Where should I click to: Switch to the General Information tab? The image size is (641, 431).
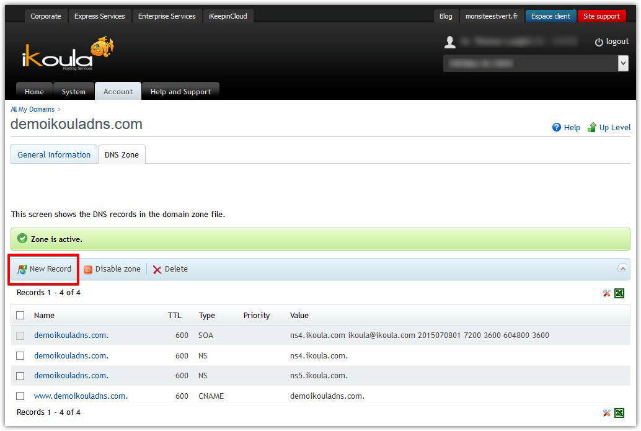point(54,155)
